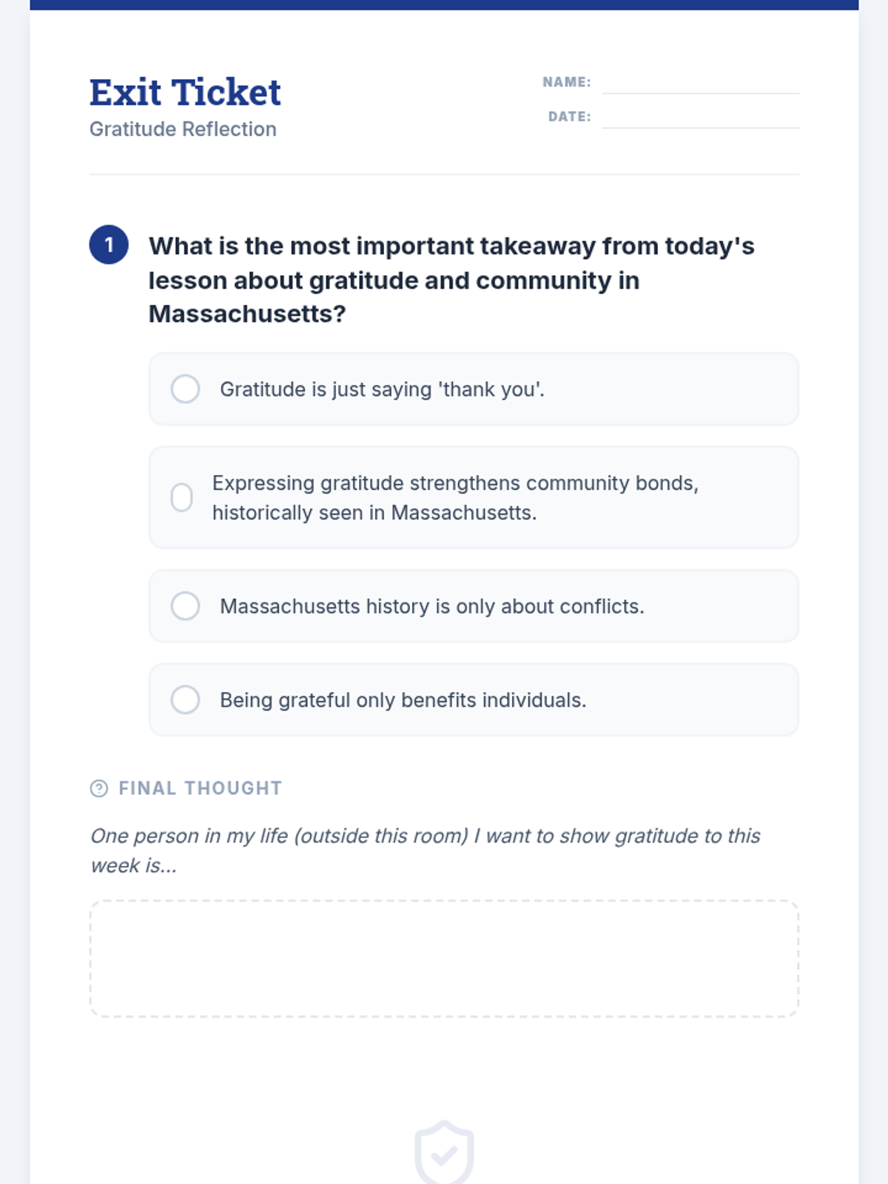Click the question text about gratitude in Massachusetts
This screenshot has width=888, height=1184.
(451, 280)
